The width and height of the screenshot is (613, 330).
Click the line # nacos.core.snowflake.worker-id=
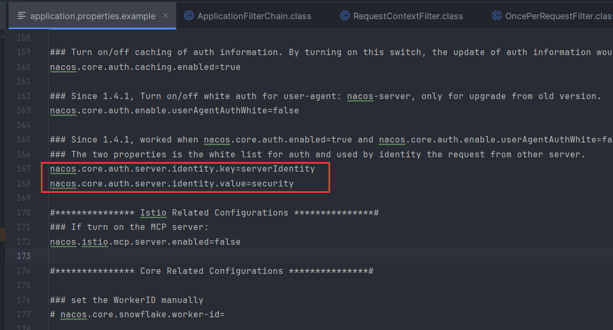pos(137,315)
